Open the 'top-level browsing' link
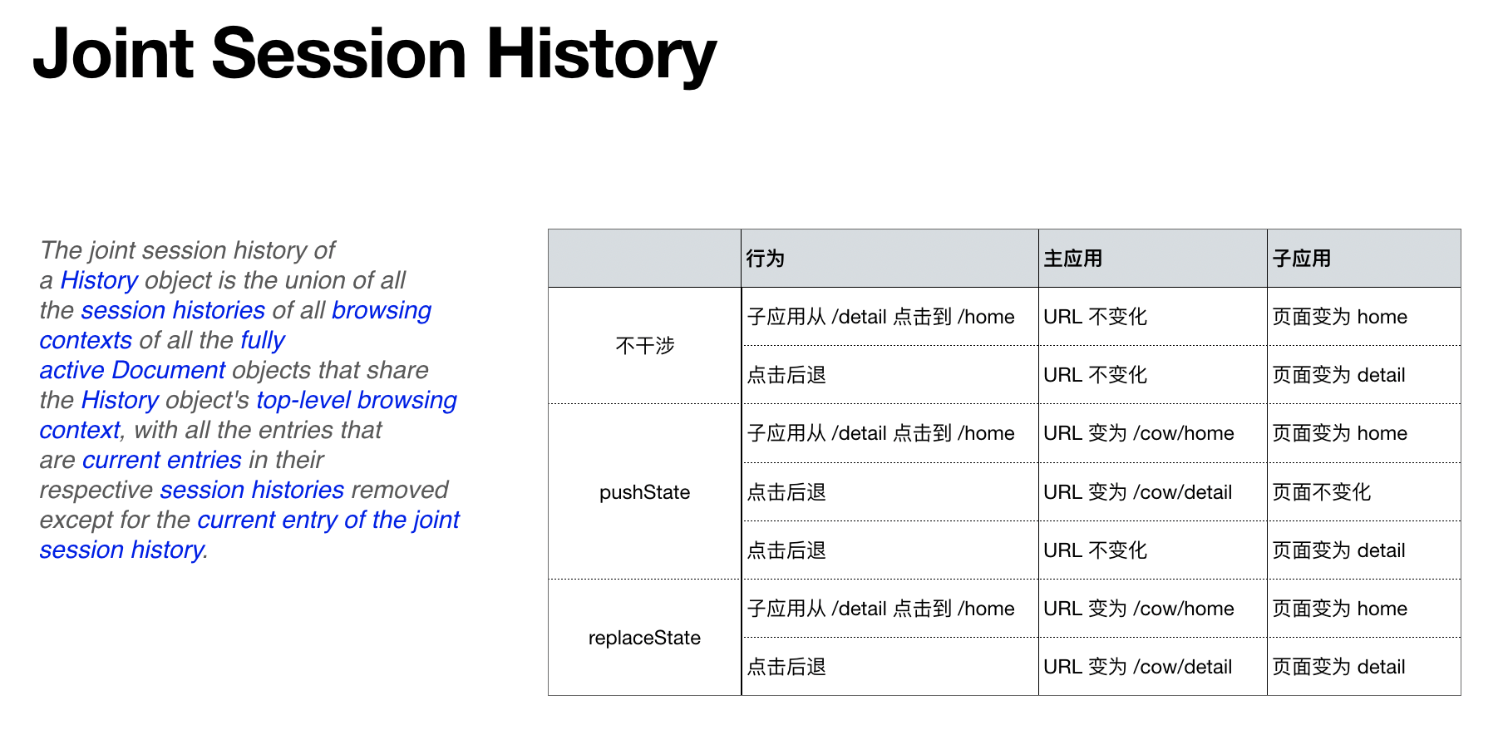The width and height of the screenshot is (1503, 735). 357,400
